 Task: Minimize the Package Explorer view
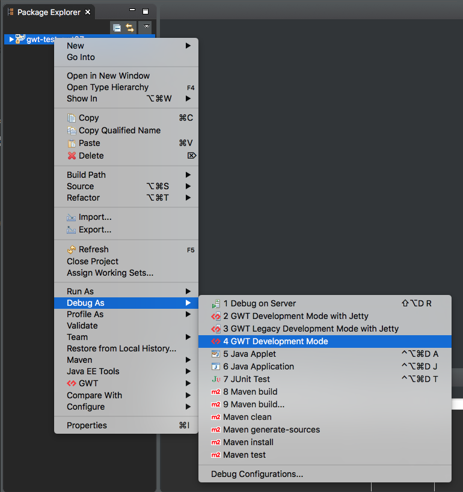point(132,10)
